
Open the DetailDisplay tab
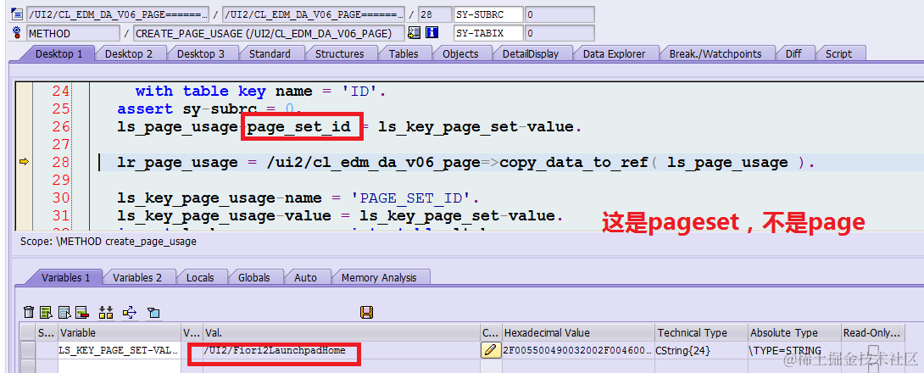(x=531, y=53)
